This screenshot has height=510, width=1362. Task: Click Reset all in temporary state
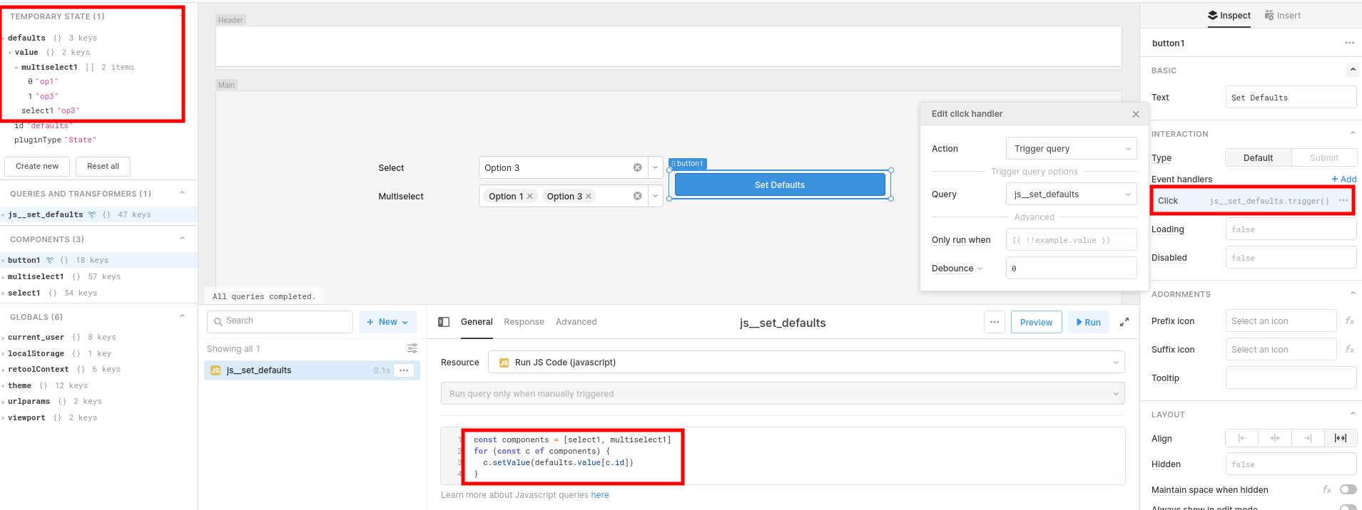(103, 166)
